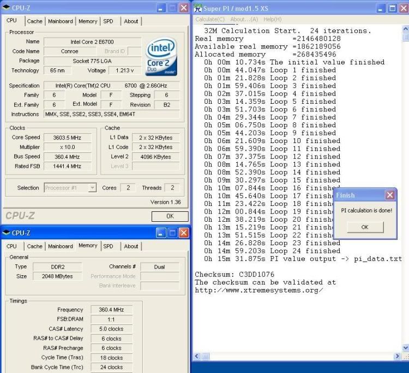The image size is (409, 373).
Task: Open the About...(A) menu in Super PI
Action: [244, 19]
